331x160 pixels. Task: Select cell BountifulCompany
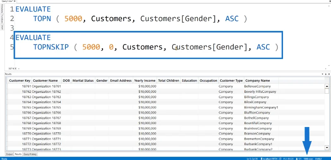pyautogui.click(x=261, y=123)
